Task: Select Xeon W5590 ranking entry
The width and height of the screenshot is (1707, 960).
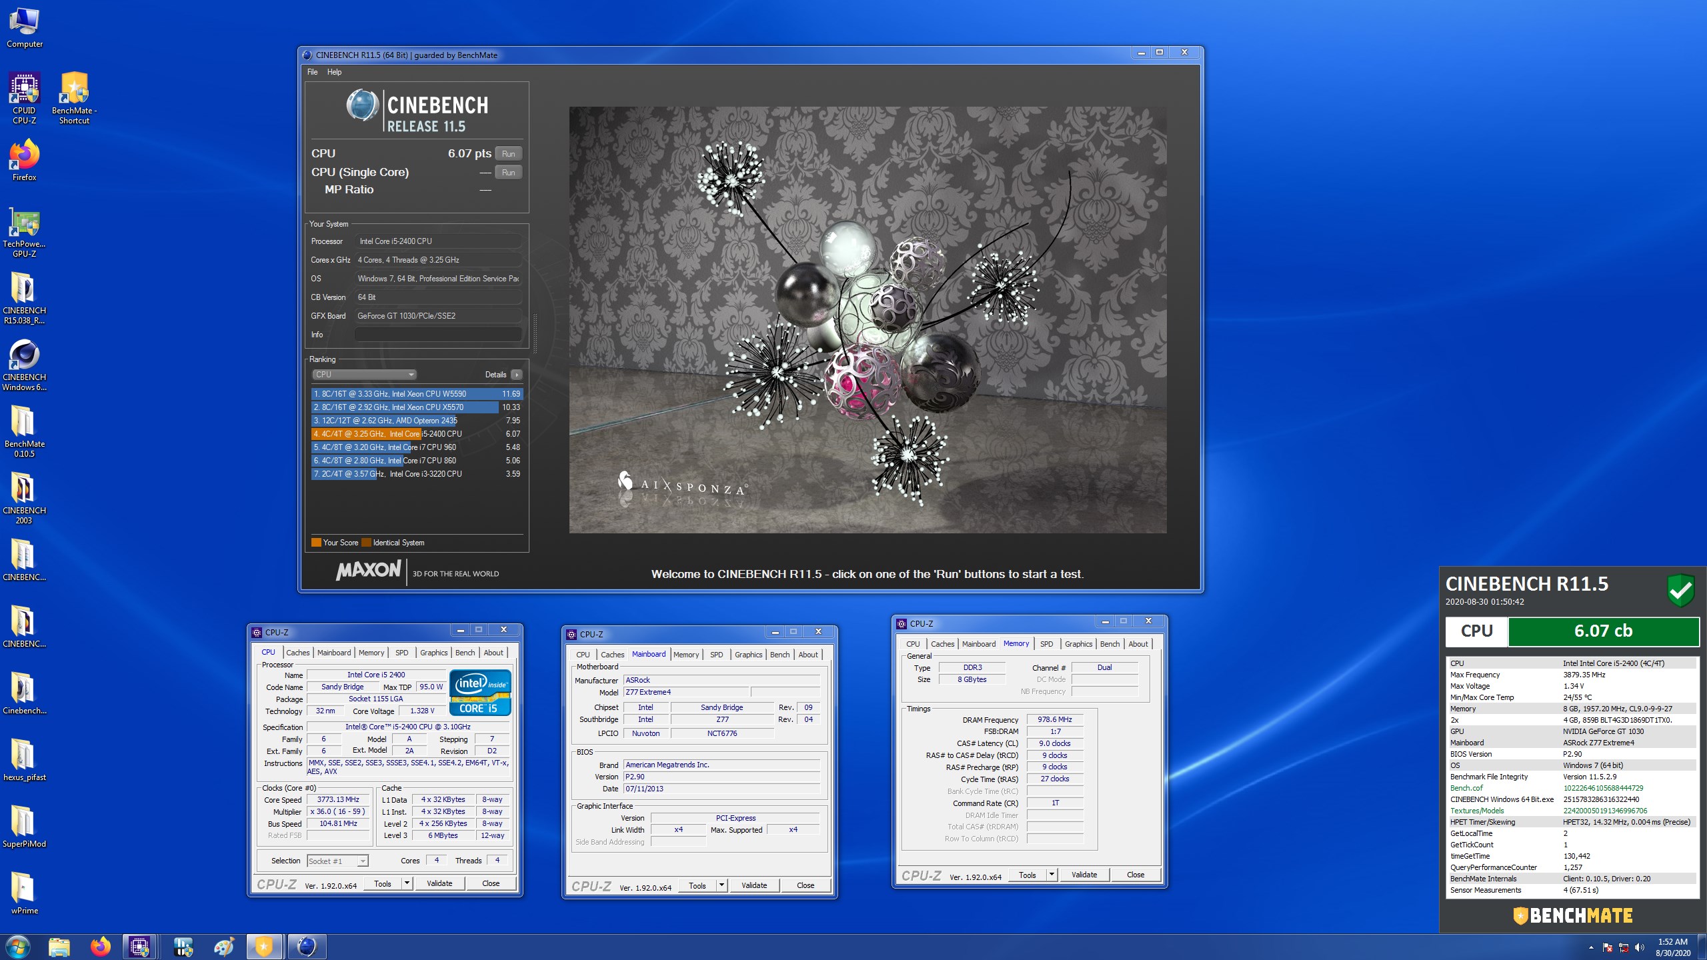Action: tap(417, 394)
